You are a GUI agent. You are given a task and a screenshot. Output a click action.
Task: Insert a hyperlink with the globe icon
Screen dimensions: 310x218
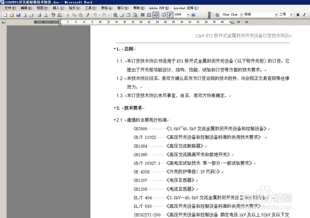tap(115, 15)
